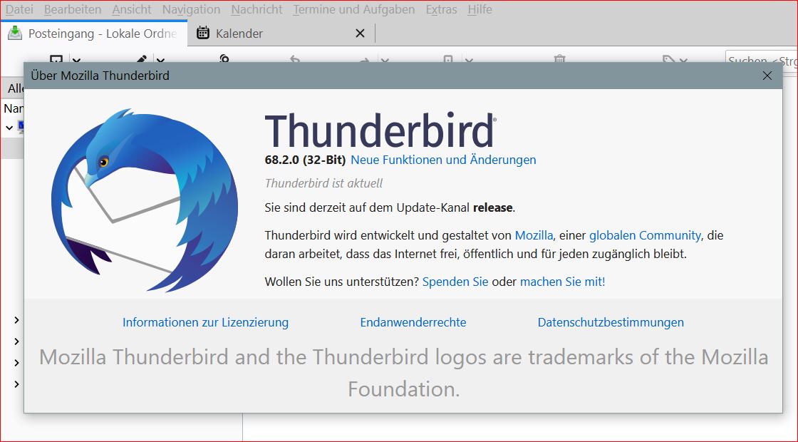Click the get messages toolbar icon
The width and height of the screenshot is (798, 442).
[56, 58]
